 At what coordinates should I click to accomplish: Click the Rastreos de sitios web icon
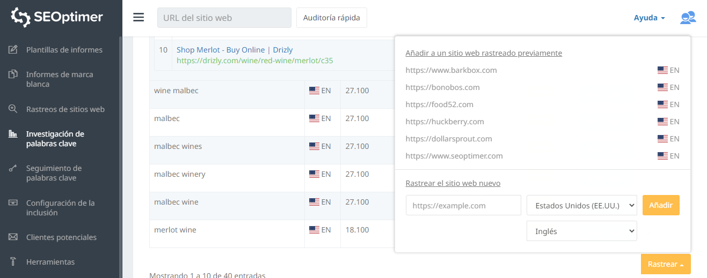pyautogui.click(x=13, y=109)
